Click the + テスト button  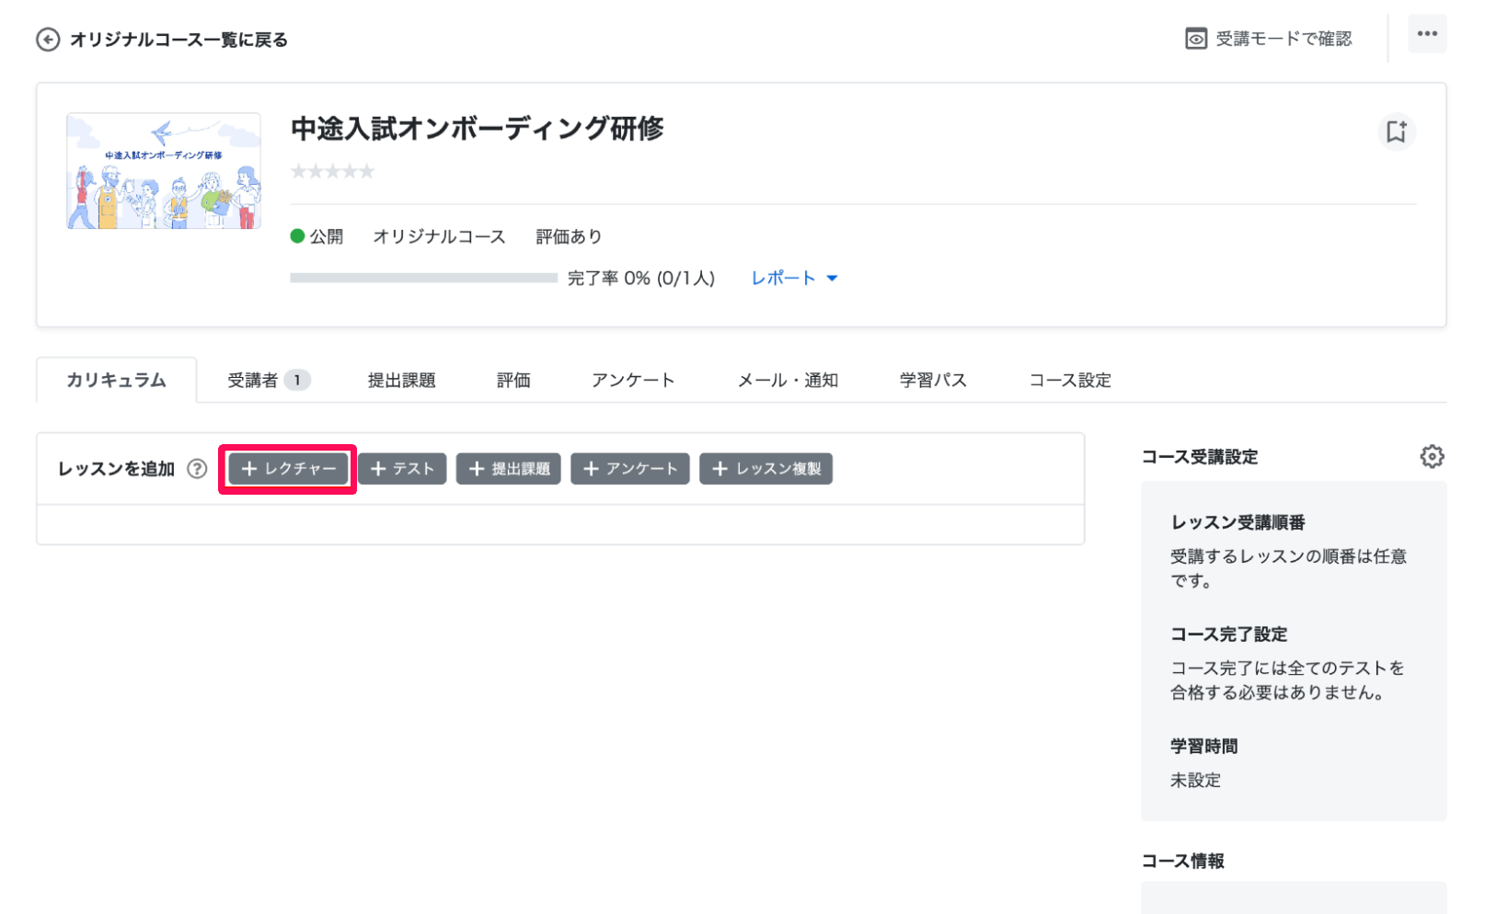(402, 469)
